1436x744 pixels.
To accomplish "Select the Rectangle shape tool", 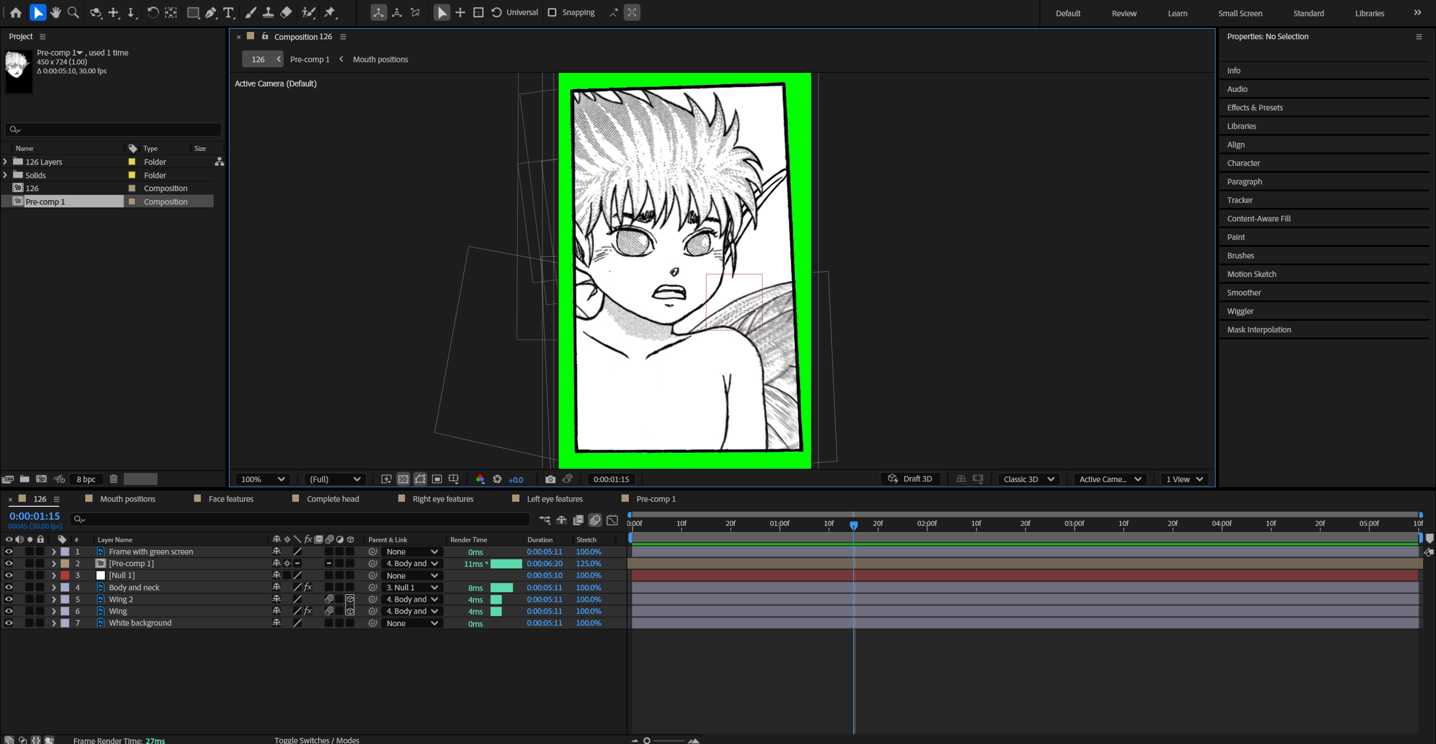I will tap(193, 12).
